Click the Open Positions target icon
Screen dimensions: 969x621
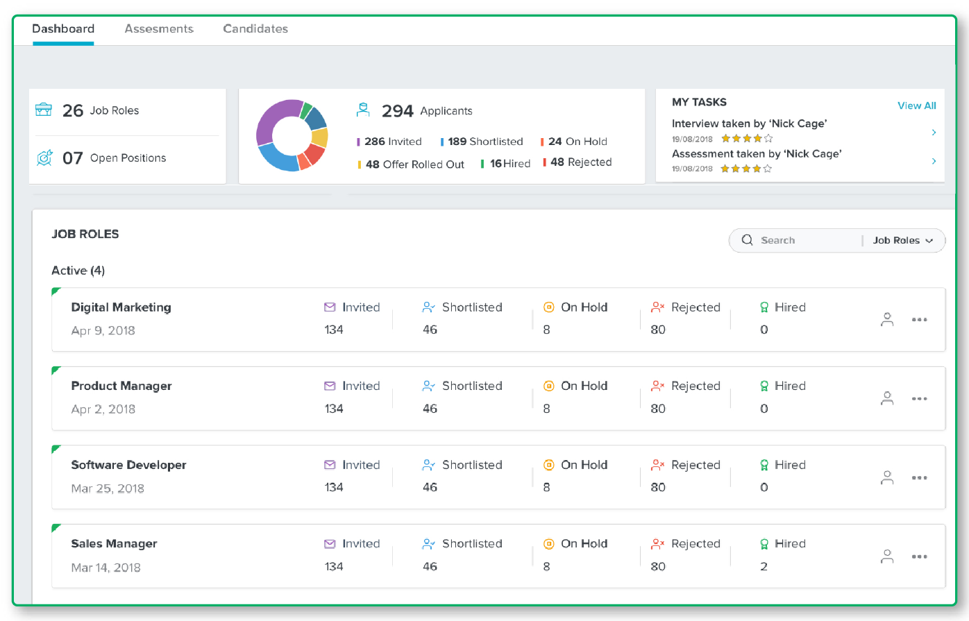44,158
